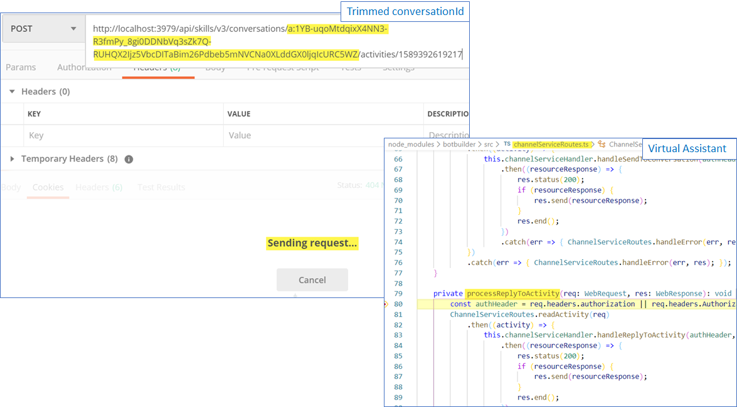Screen dimensions: 737x407
Task: Click the header Key input field
Action: click(124, 135)
